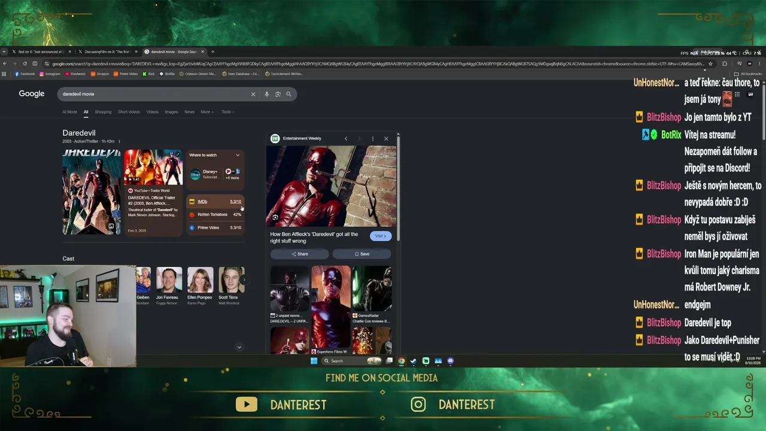The image size is (766, 431).
Task: Open the Danterest YouTube bookmark
Action: coord(75,74)
